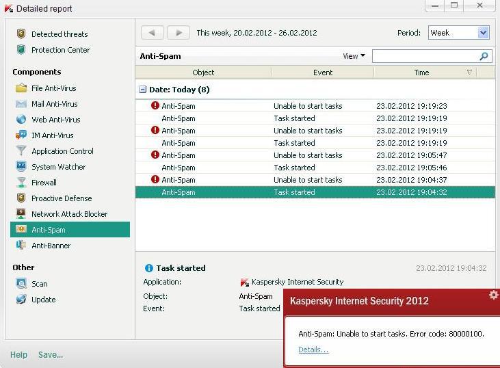Click the Web Anti-Virus globe icon
Screen dimensions: 500x368
tap(21, 119)
